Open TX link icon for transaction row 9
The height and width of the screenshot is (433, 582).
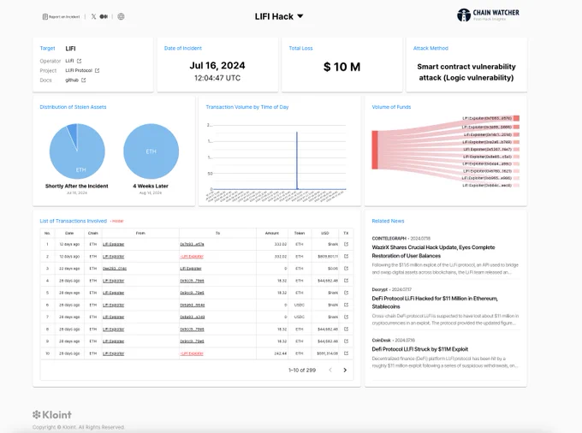[x=346, y=341]
